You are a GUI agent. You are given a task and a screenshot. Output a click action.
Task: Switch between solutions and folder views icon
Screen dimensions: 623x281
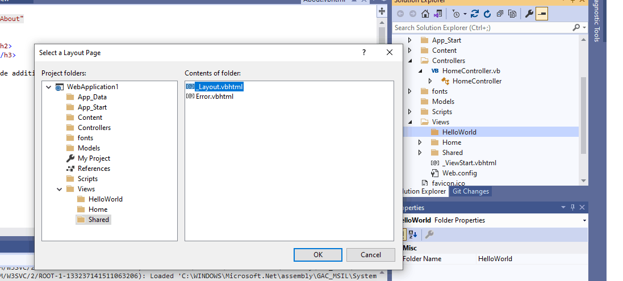[x=437, y=14]
